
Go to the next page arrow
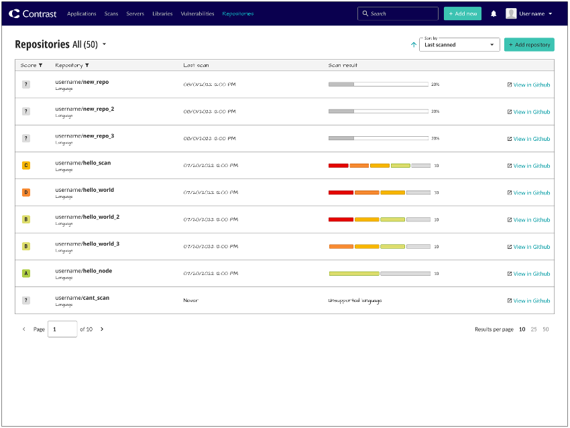coord(102,329)
